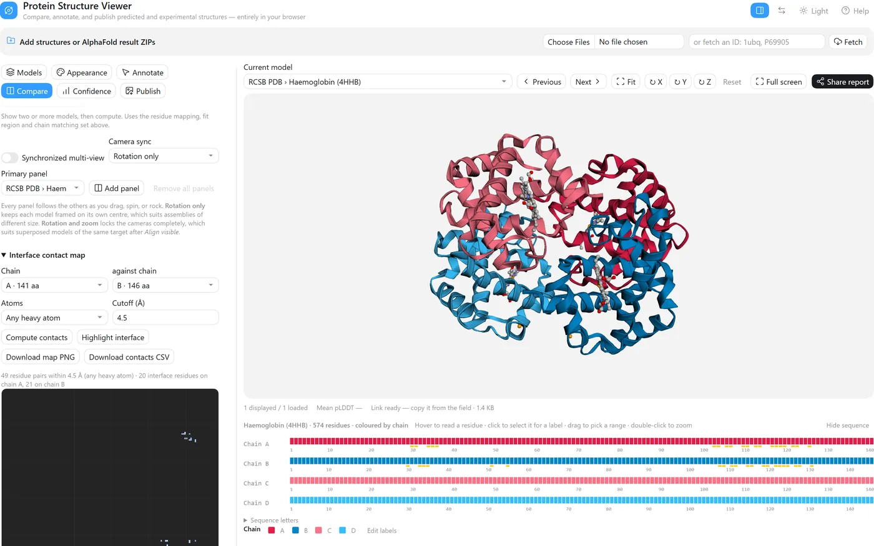Click the Share report button
The image size is (874, 546).
[x=843, y=82]
